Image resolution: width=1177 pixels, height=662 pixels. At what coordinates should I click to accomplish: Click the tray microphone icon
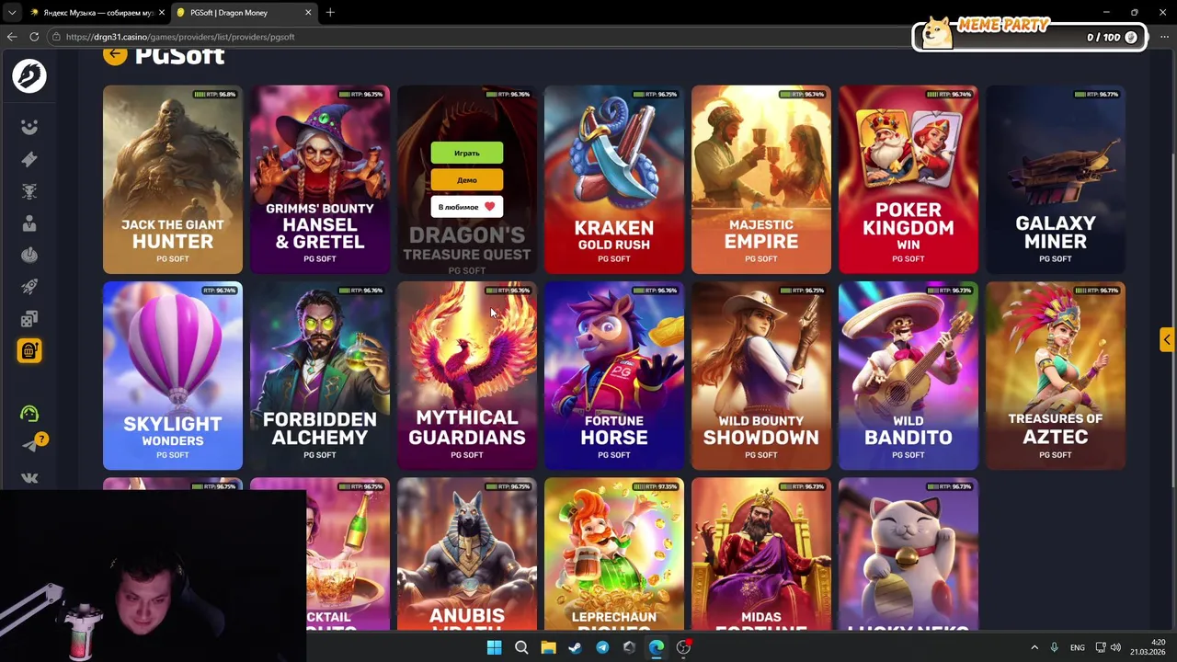(1054, 647)
